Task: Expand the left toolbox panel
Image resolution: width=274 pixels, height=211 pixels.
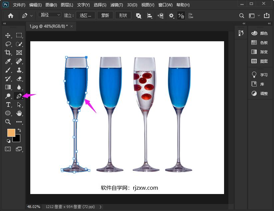Action: [5, 23]
